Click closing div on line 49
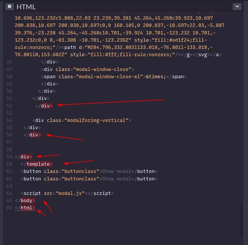The width and height of the screenshot is (248, 245). 50,84
